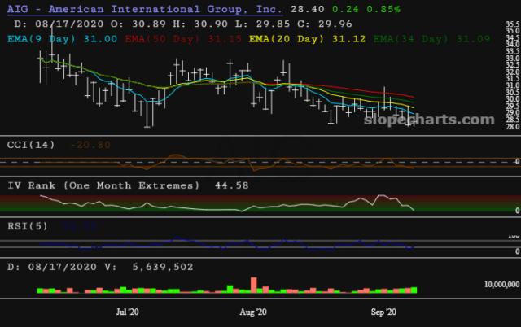Viewport: 521px width, 327px height.
Task: Click the IV Rank (One Month Extremes) label
Action: tap(103, 185)
